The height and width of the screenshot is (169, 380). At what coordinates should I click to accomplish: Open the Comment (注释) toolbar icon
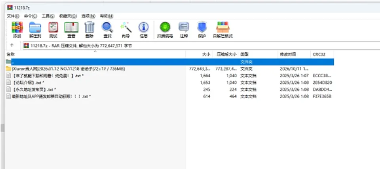pyautogui.click(x=184, y=27)
